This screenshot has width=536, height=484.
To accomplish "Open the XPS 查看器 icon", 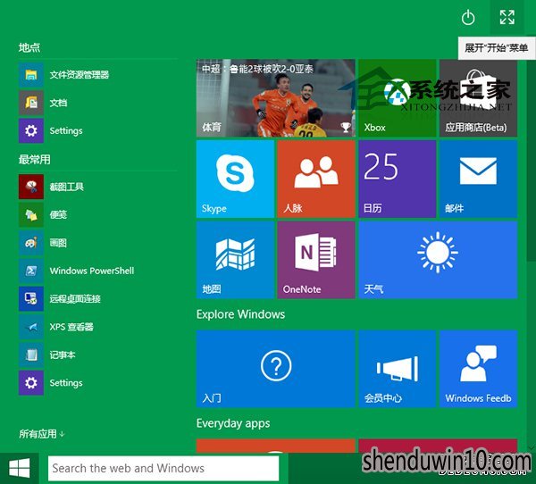I will (x=31, y=327).
